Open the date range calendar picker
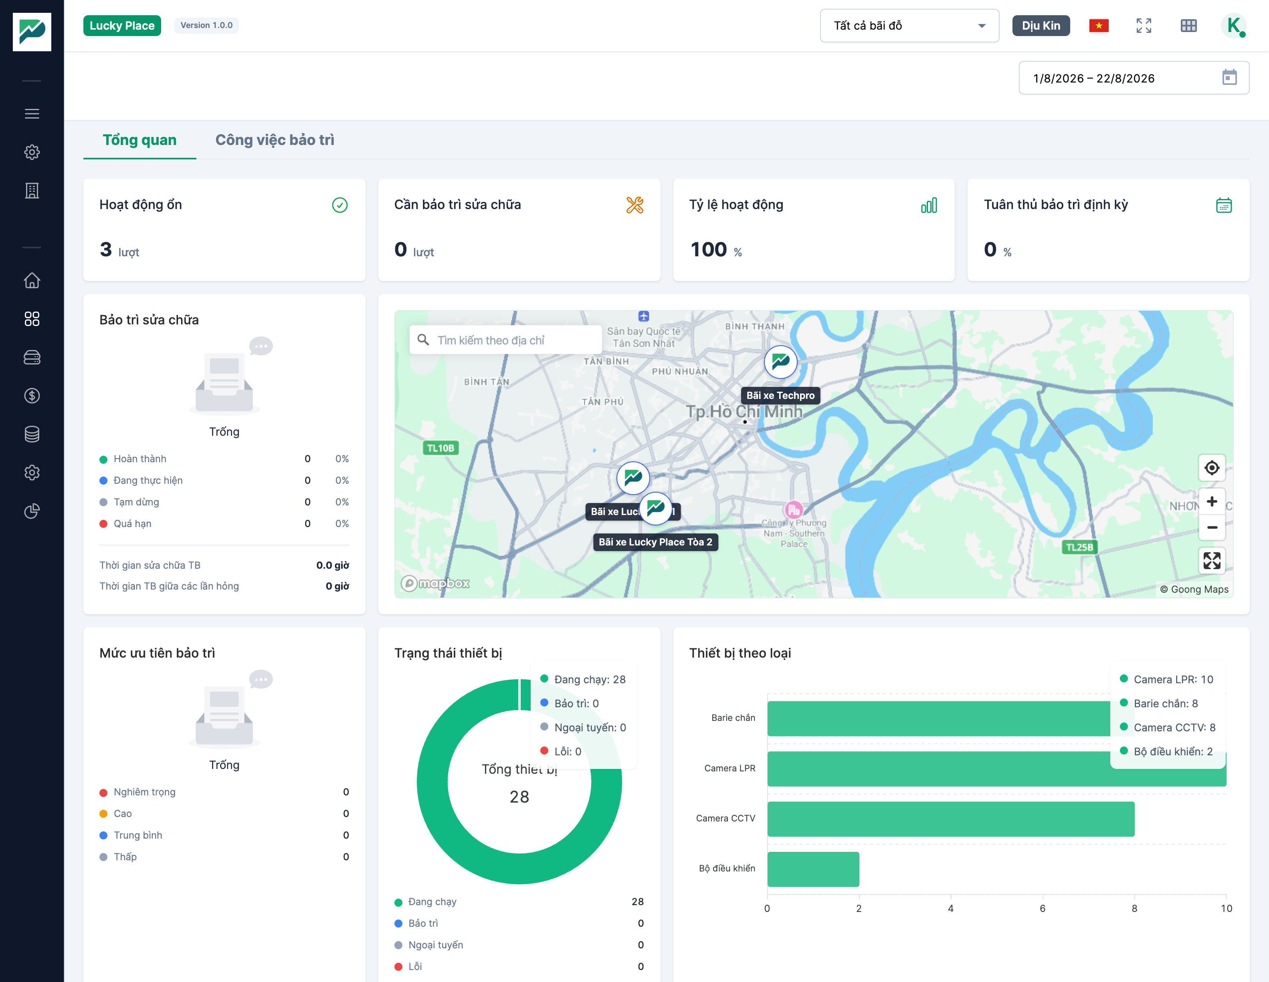The image size is (1269, 982). click(1229, 78)
